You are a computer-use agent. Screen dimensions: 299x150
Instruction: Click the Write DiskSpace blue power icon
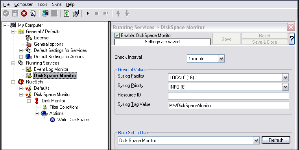[x=52, y=120]
